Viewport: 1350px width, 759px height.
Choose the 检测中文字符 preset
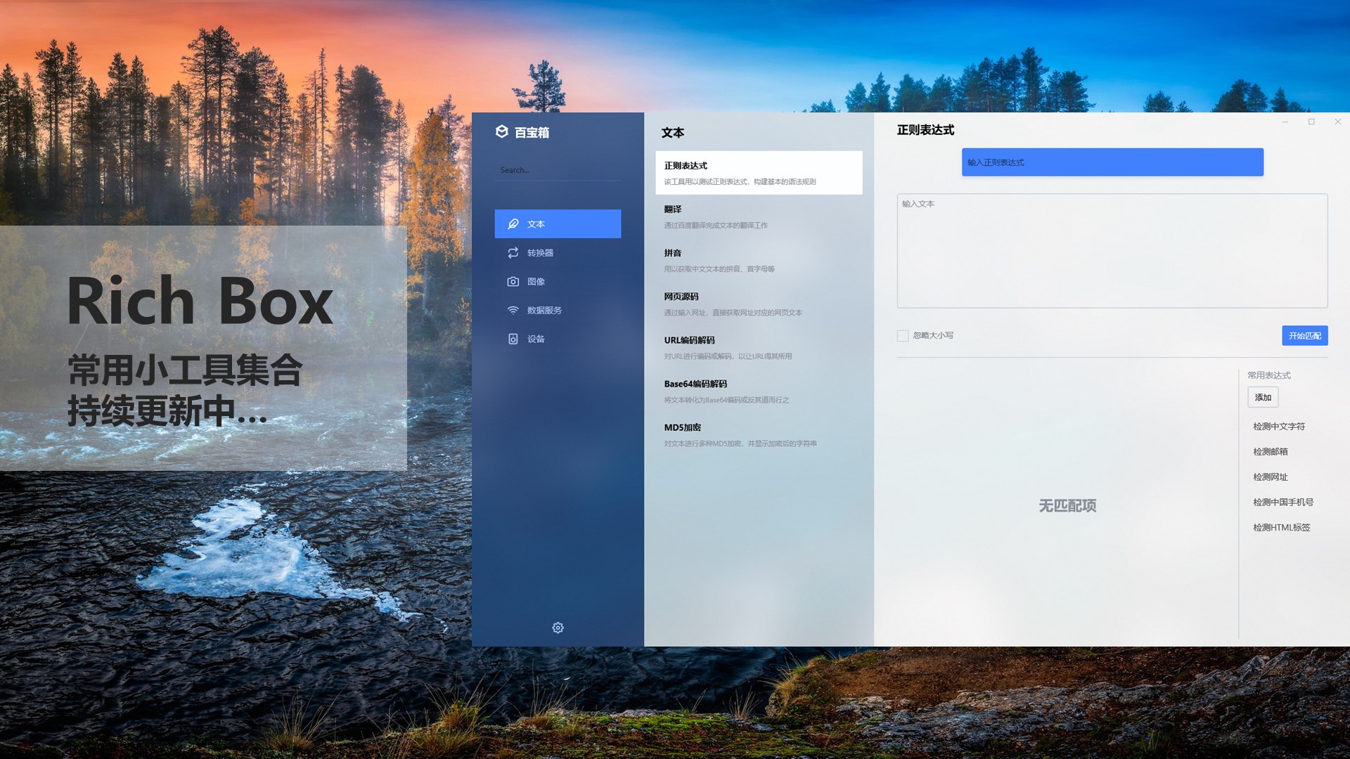coord(1278,427)
